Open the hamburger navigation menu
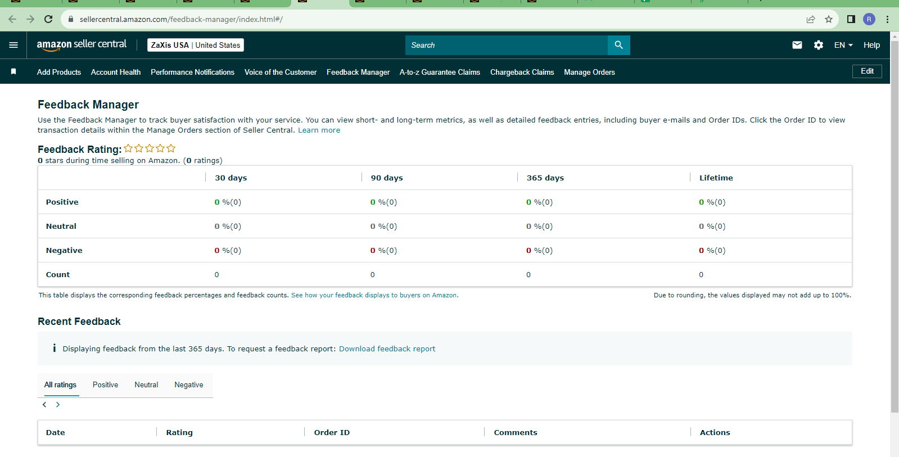Screen dimensions: 899x457 (13, 45)
